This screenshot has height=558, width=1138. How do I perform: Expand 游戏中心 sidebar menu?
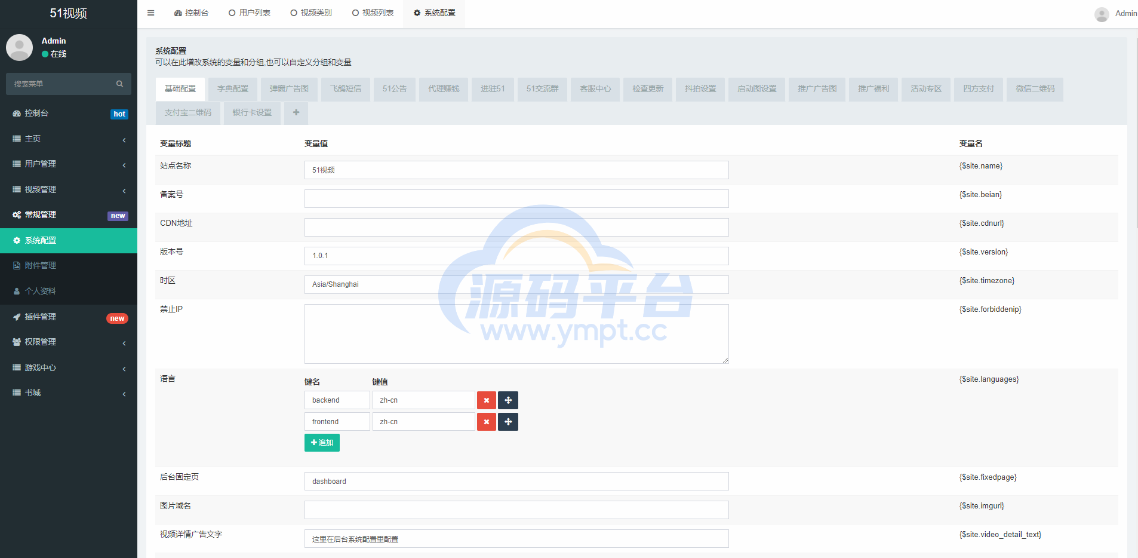(x=69, y=367)
